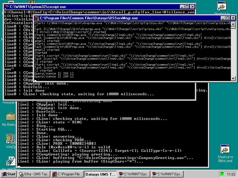
Task: Click the DSServMngr scrollbar down arrow
Action: tap(233, 78)
